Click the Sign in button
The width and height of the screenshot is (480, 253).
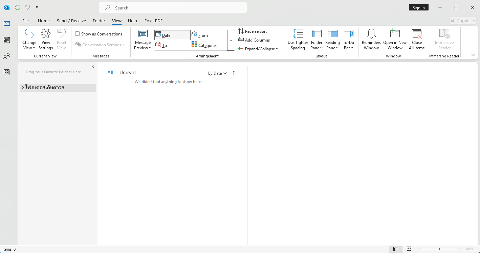pos(418,8)
